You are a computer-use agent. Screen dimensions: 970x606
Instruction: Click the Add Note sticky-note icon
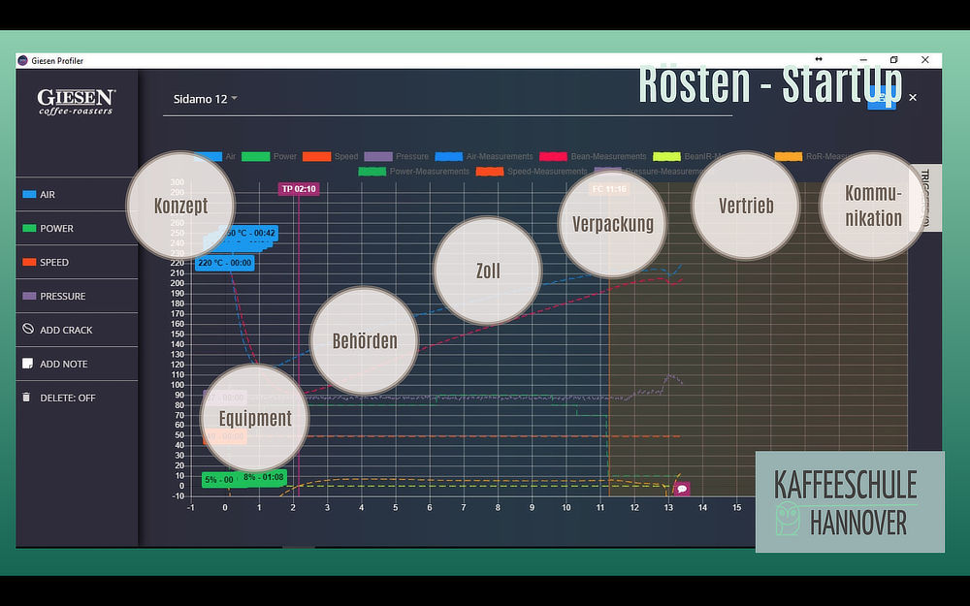pos(28,364)
